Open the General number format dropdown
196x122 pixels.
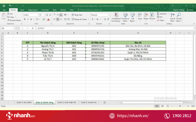(108, 15)
